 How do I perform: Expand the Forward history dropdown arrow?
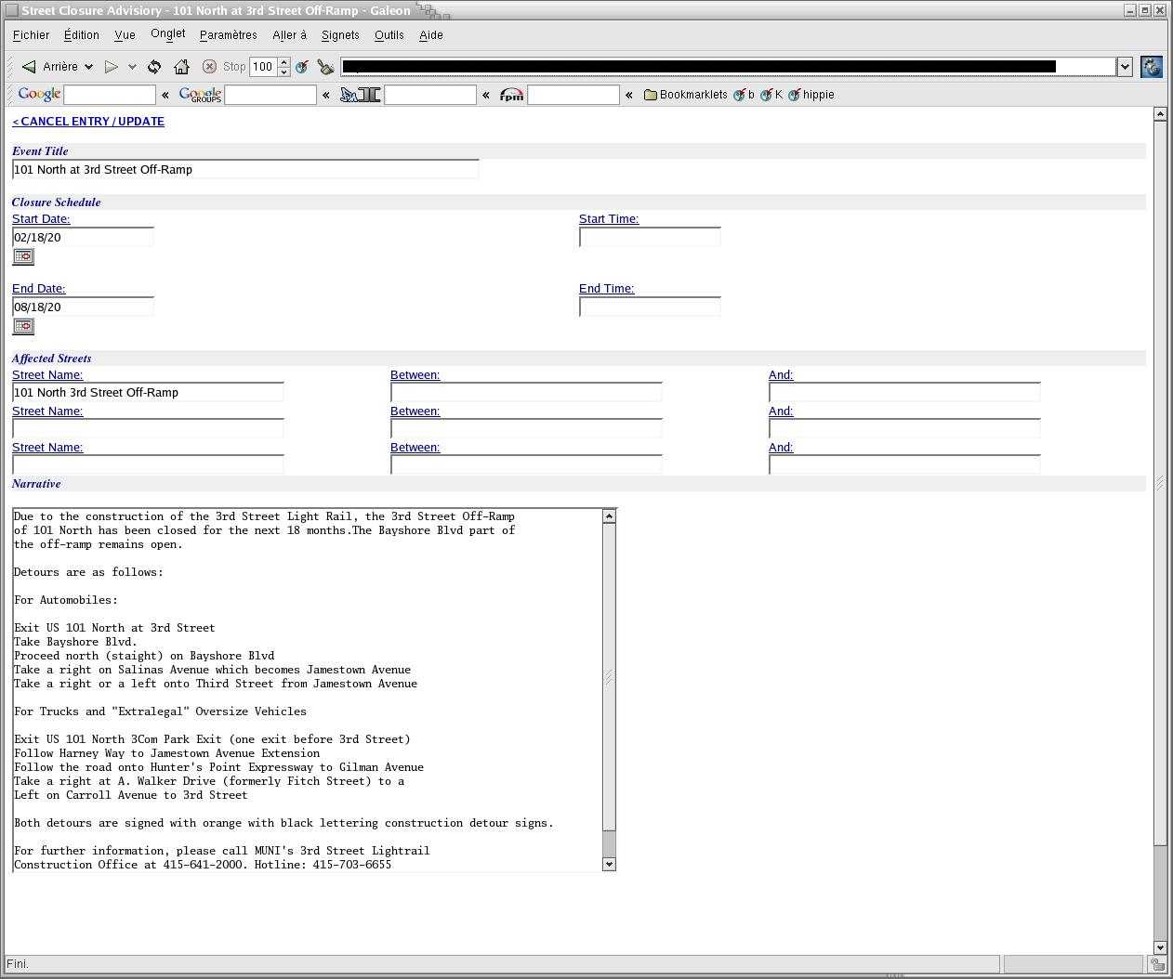click(x=132, y=67)
